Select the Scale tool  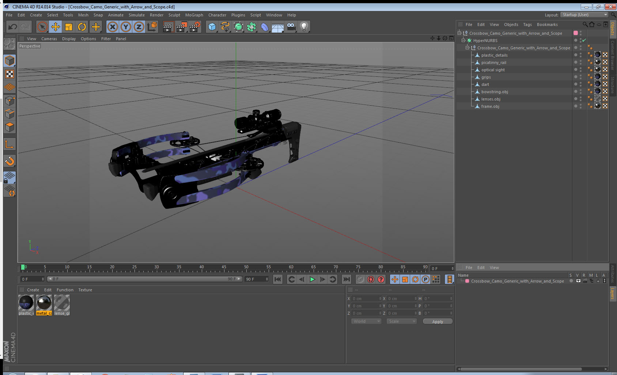[69, 27]
